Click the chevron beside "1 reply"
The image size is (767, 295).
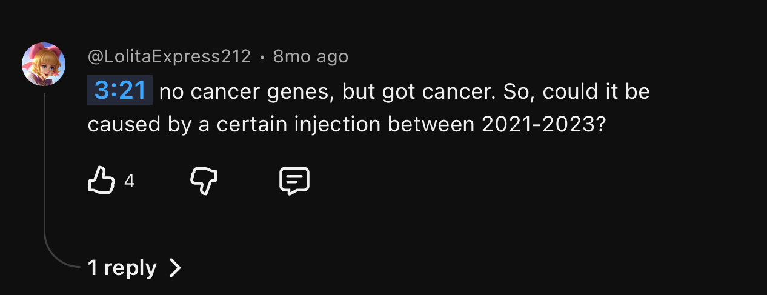175,267
